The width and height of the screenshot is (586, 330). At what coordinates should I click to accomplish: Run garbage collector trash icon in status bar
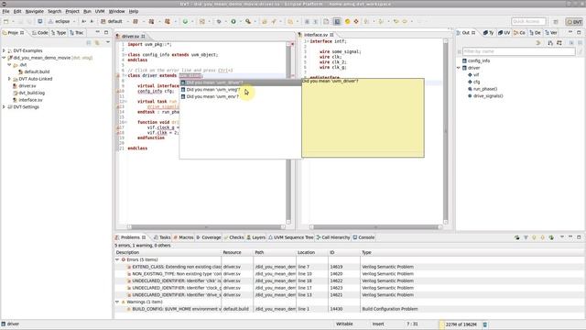(x=485, y=324)
